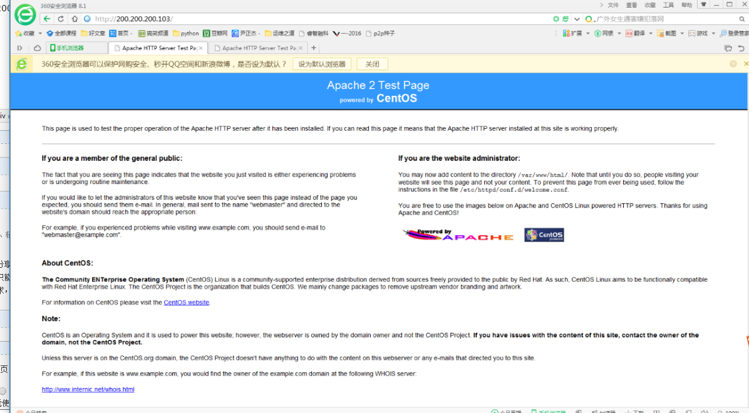This screenshot has height=413, width=749.
Task: Click the CentOS powered badge image
Action: pos(544,235)
